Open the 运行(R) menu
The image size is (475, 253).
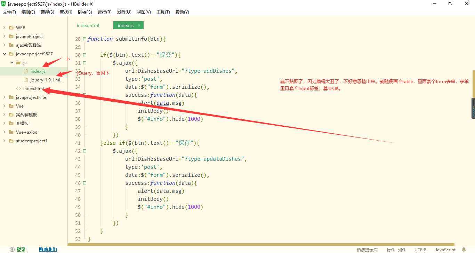tap(104, 12)
